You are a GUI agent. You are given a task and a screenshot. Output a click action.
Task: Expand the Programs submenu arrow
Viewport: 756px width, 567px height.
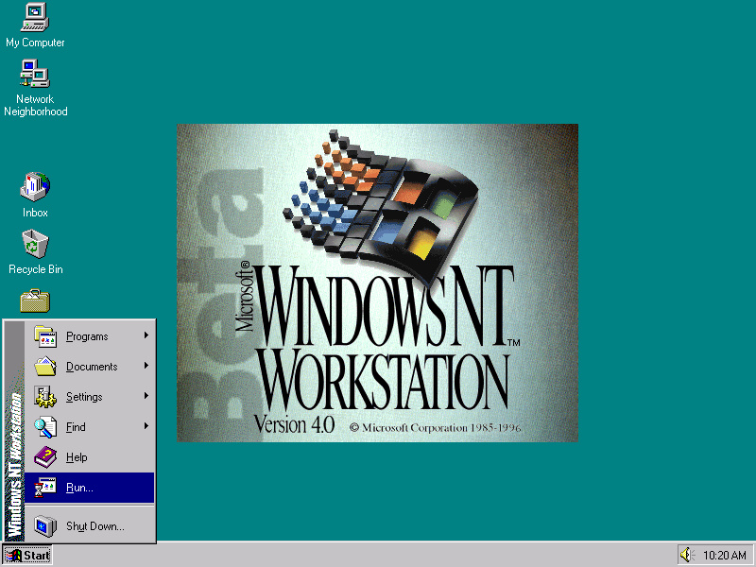pos(147,335)
